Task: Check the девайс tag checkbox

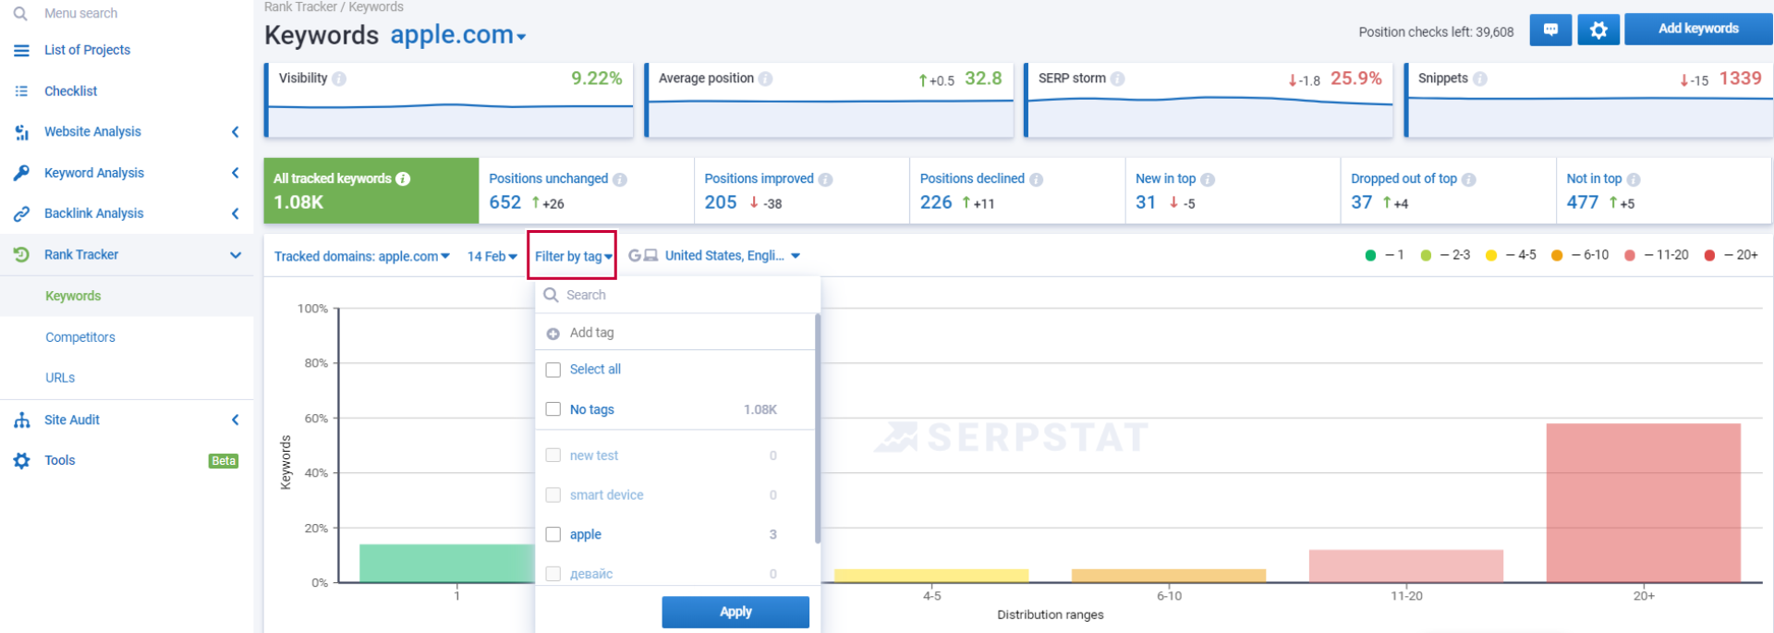Action: [553, 574]
